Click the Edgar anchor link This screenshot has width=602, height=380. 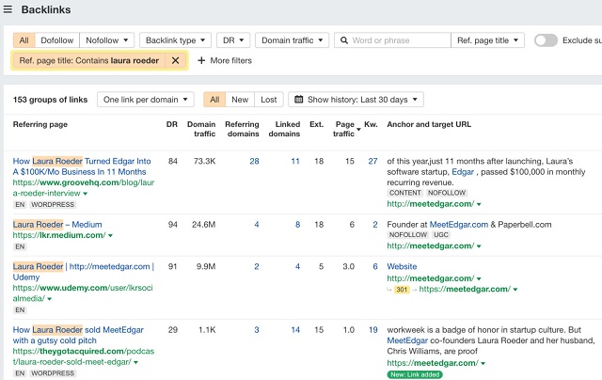[463, 172]
